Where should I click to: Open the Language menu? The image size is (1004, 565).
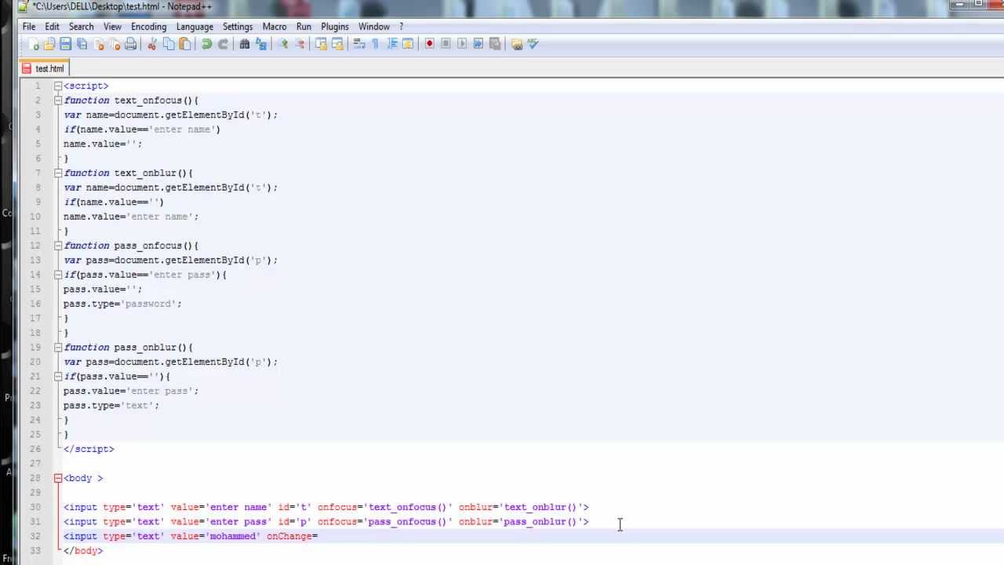click(x=195, y=27)
